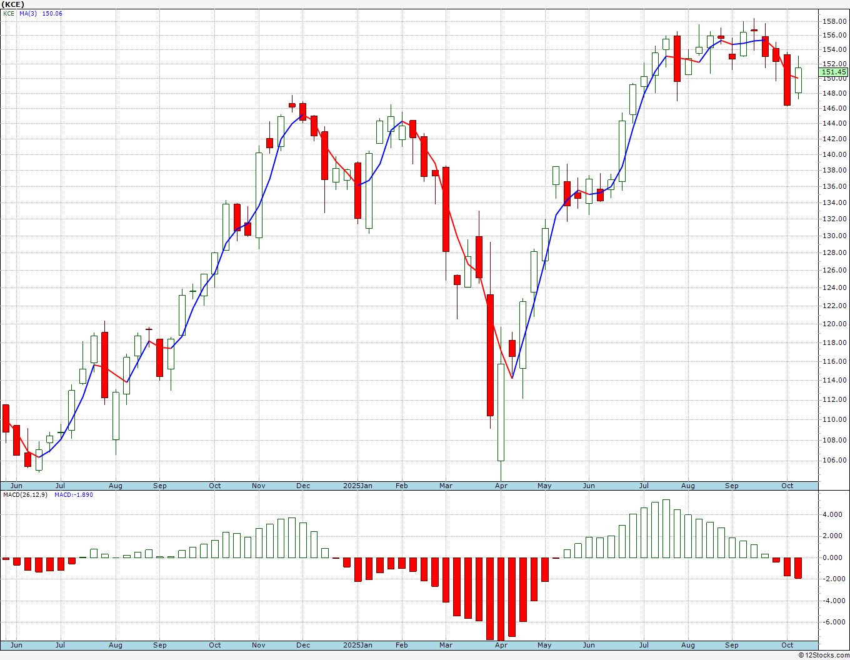Click the 158.00 price axis label
The height and width of the screenshot is (660, 850).
(836, 21)
